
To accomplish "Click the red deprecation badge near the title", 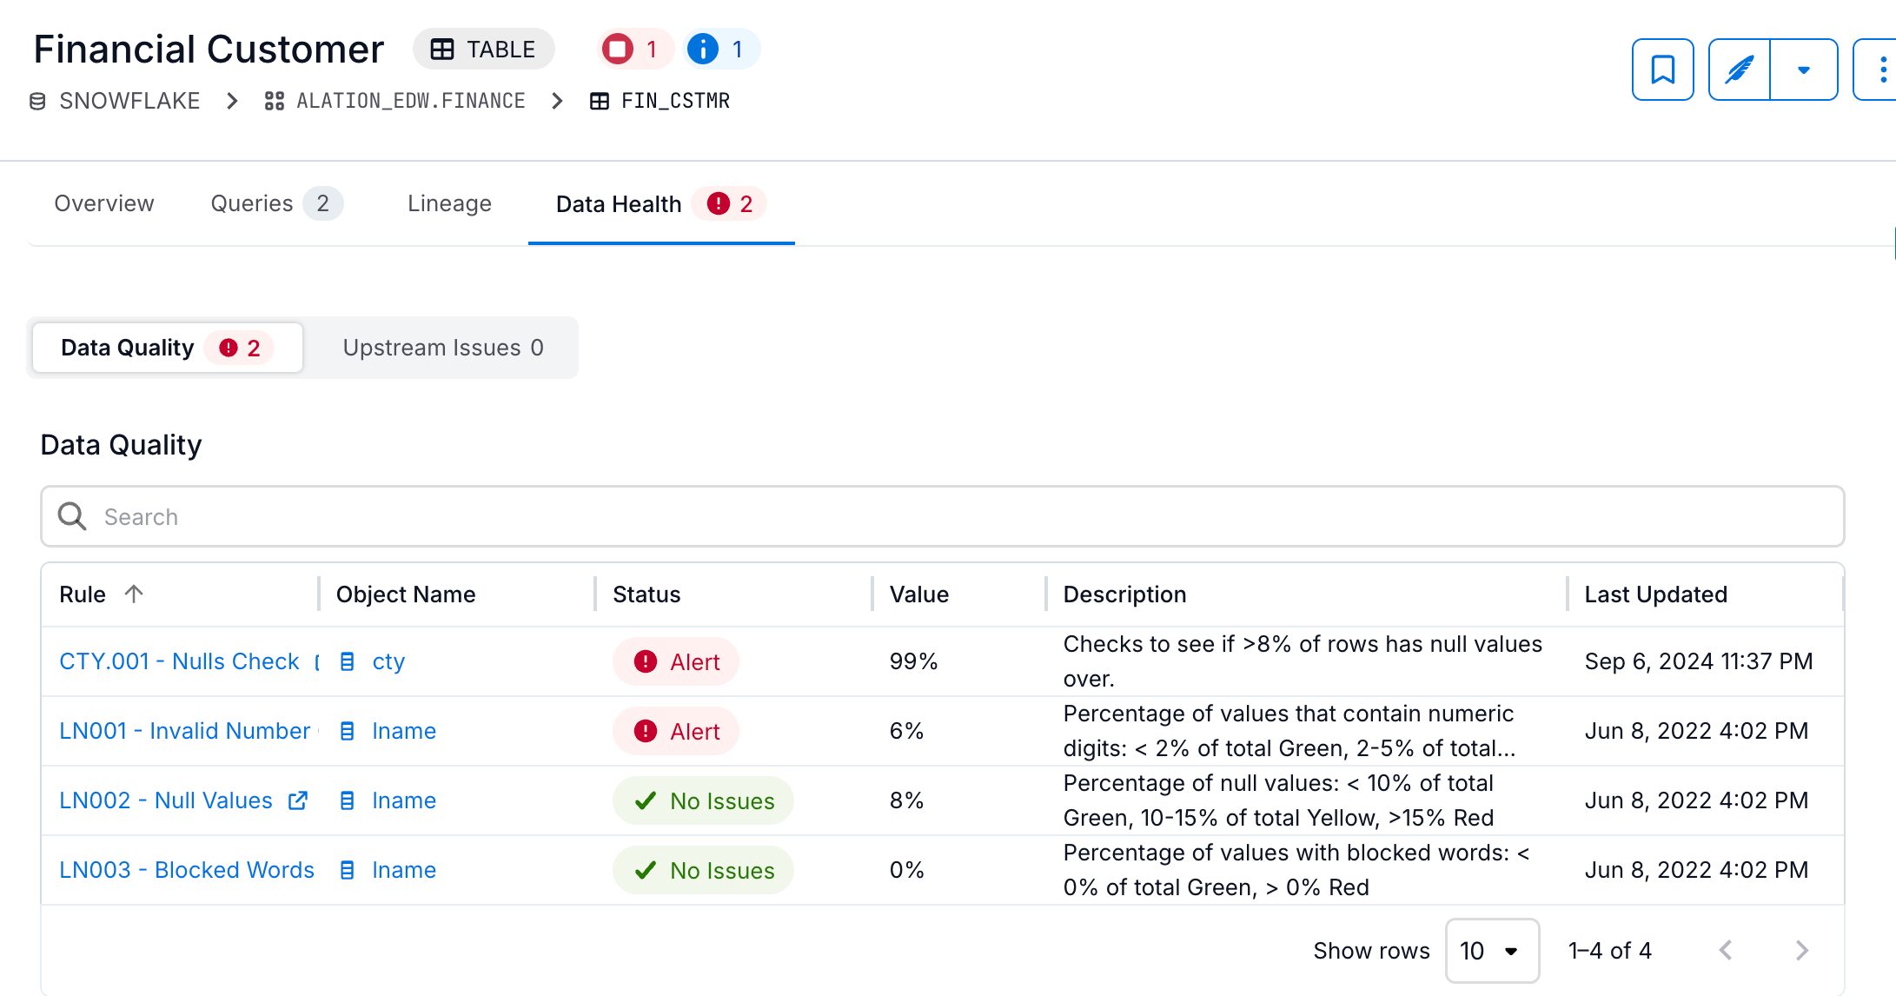I will click(634, 49).
